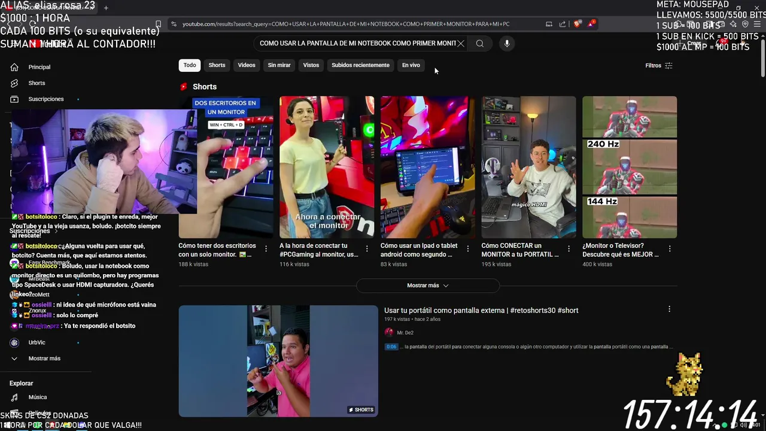Click the red Shorts logo in section header
Image resolution: width=766 pixels, height=431 pixels.
tap(184, 87)
